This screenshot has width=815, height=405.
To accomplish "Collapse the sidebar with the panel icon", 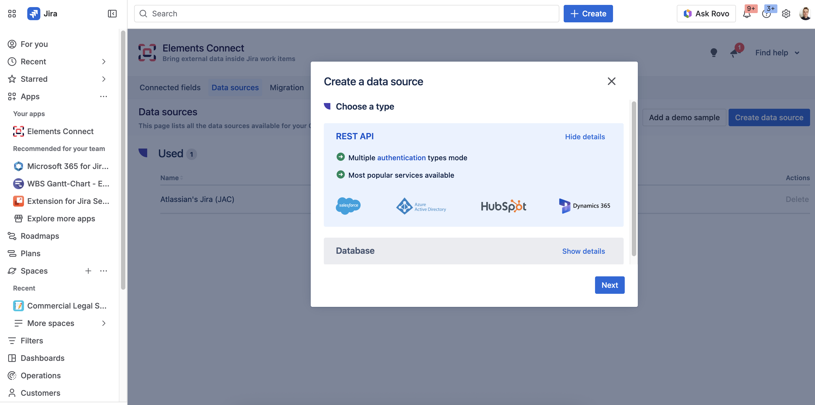I will click(112, 14).
